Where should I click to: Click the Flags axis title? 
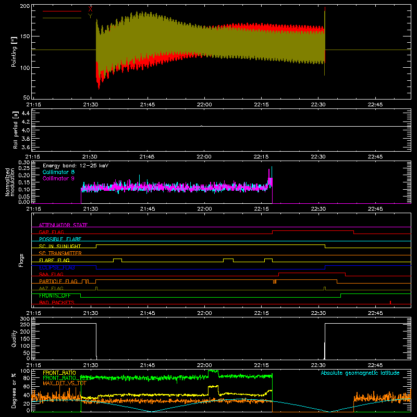pos(21,260)
